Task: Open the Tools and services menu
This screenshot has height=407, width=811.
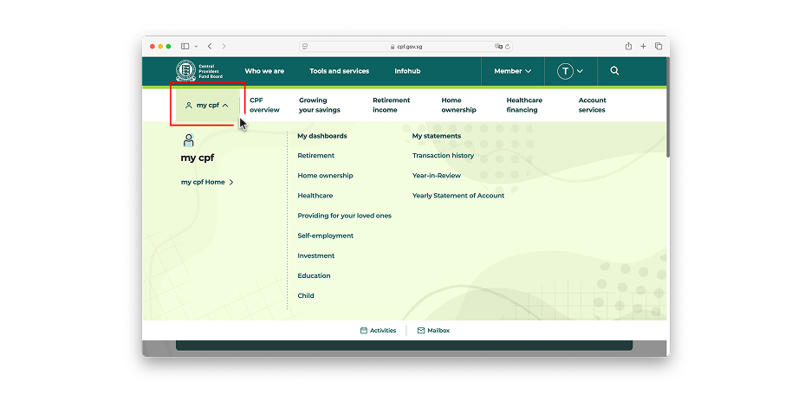Action: point(339,71)
